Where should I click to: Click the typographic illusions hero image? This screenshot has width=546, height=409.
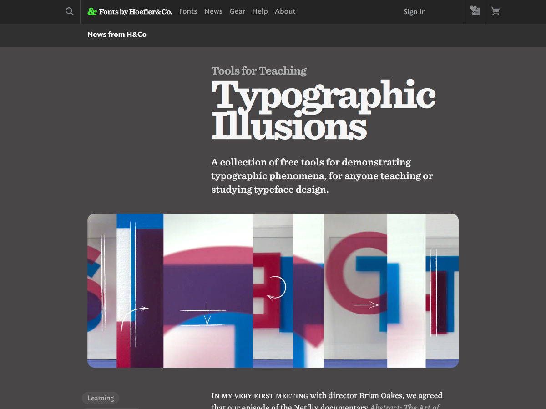273,290
